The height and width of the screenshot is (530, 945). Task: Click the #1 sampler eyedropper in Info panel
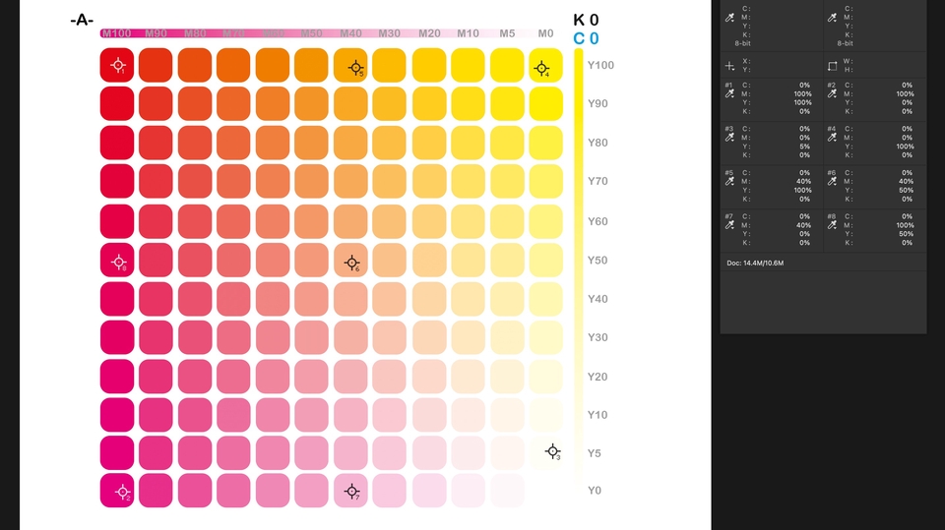pos(729,95)
